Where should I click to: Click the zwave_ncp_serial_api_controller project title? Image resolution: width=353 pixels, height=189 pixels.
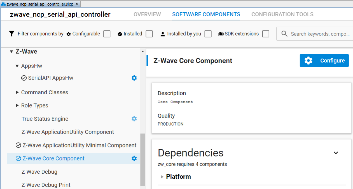[x=60, y=15]
